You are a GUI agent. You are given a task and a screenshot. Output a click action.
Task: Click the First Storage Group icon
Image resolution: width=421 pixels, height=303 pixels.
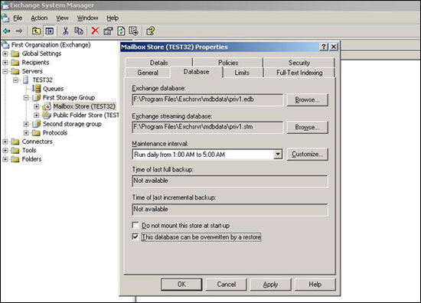37,98
